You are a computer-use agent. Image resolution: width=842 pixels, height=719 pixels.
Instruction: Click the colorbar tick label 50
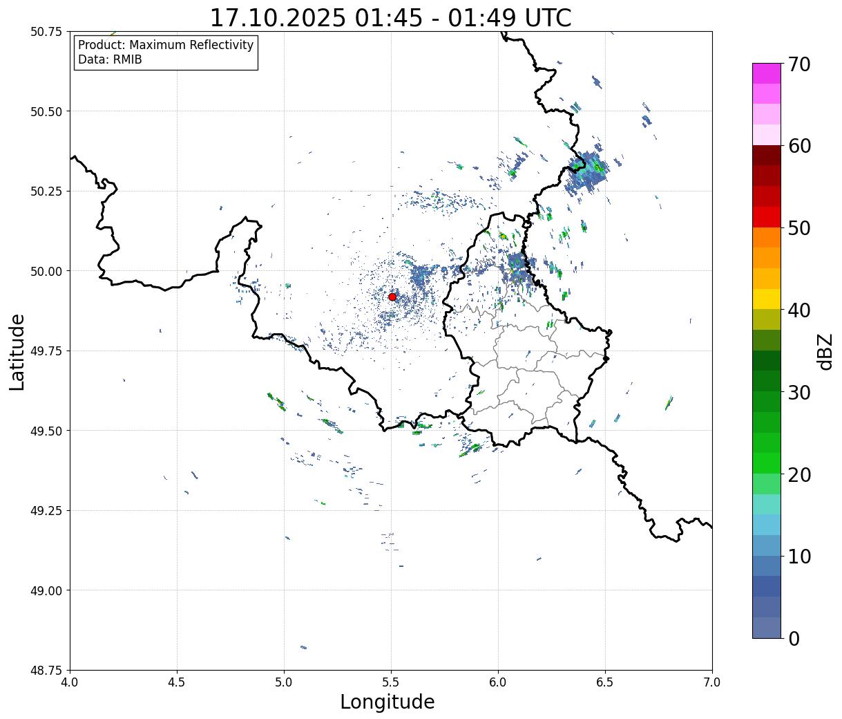[798, 228]
